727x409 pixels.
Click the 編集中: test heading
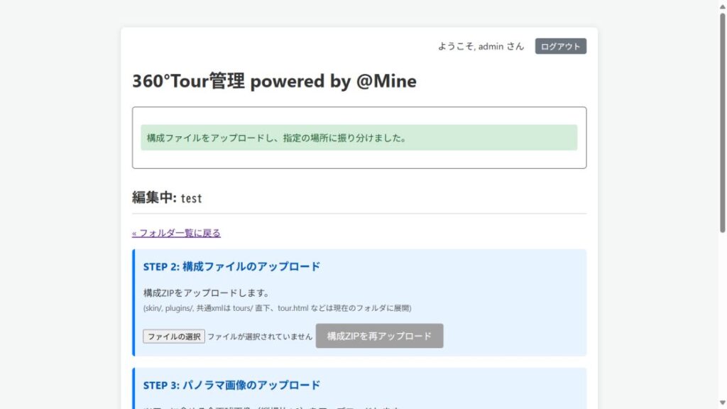click(x=167, y=198)
